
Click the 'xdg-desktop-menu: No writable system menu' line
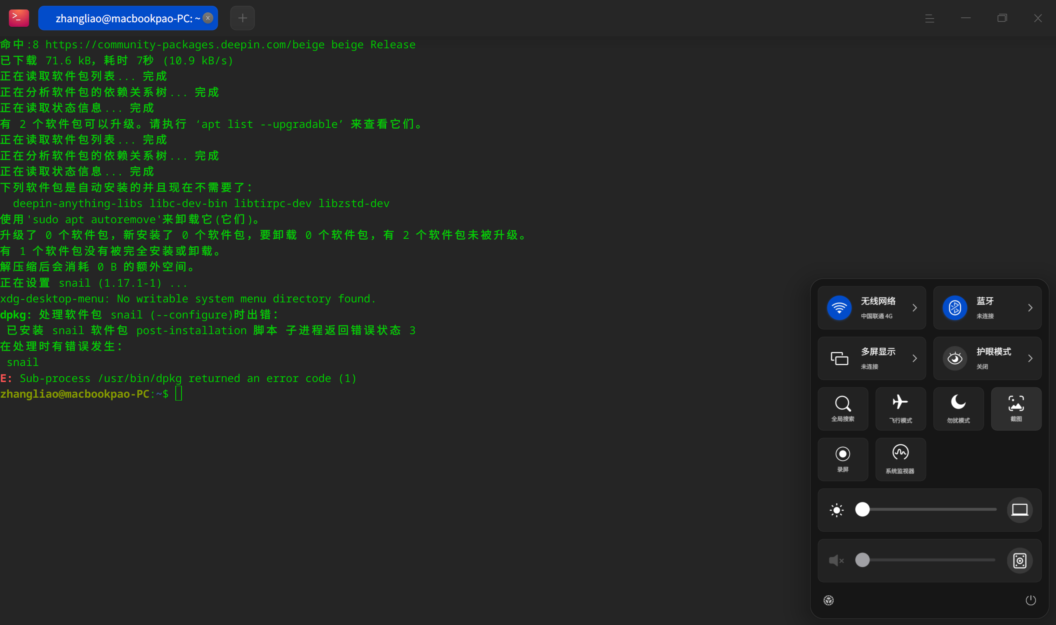[x=188, y=299]
